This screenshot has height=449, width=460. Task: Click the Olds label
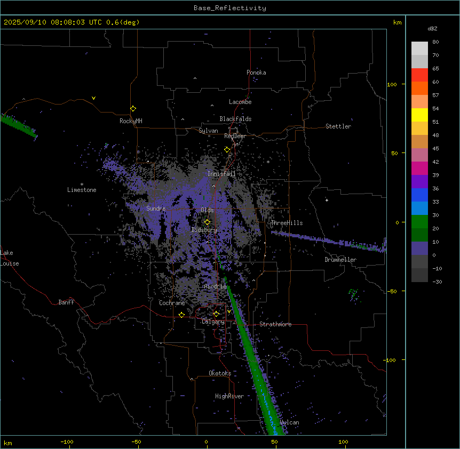pyautogui.click(x=207, y=210)
